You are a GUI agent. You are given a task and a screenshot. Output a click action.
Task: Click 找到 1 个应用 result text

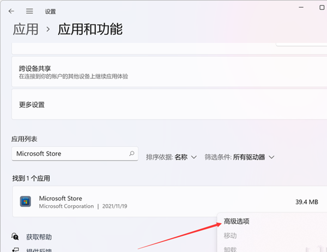click(x=31, y=178)
